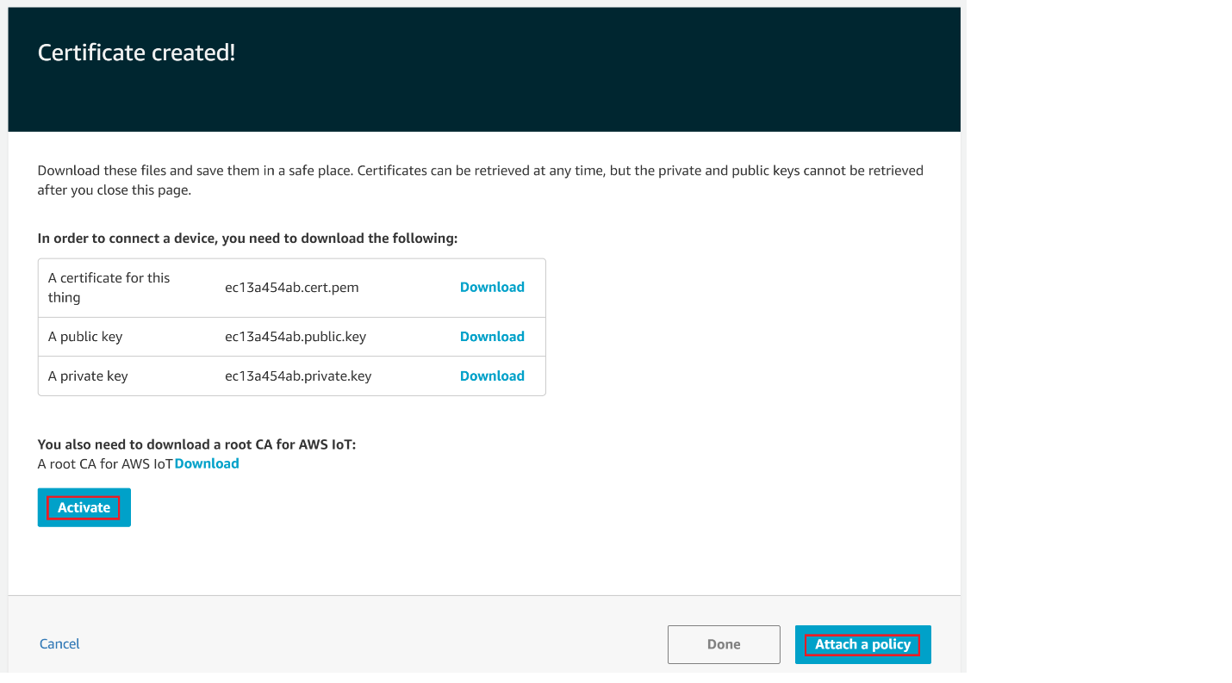Click the safe-place warning paragraph text
Viewport: 1232px width, 683px height.
click(480, 179)
